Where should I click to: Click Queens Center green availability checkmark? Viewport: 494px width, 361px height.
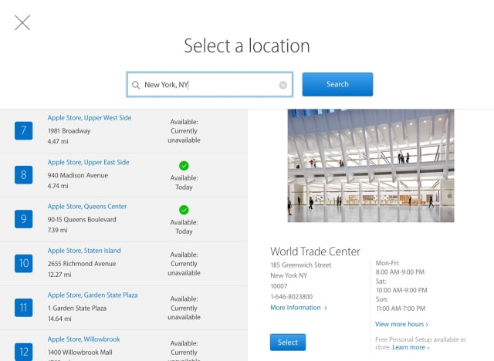pos(184,210)
